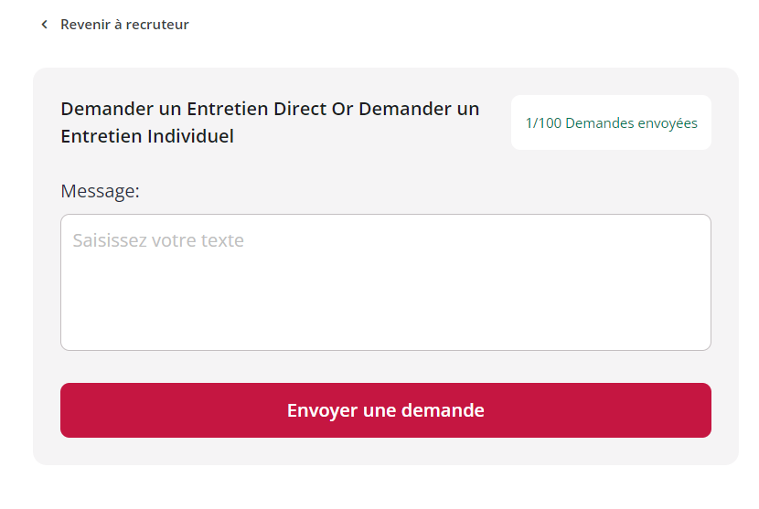The width and height of the screenshot is (759, 509).
Task: Place cursor in empty message box center
Action: coord(386,282)
